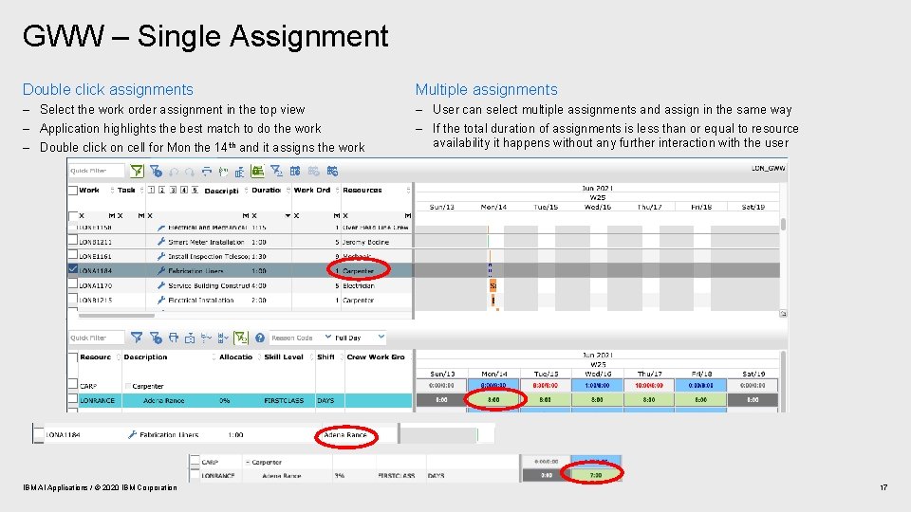Sort resources by the Skill Level column header

[284, 357]
